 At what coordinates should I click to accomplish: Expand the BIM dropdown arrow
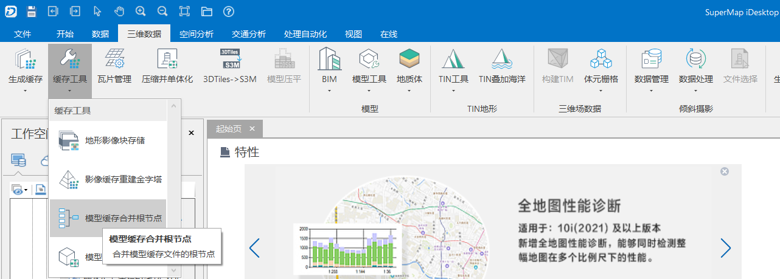(329, 91)
